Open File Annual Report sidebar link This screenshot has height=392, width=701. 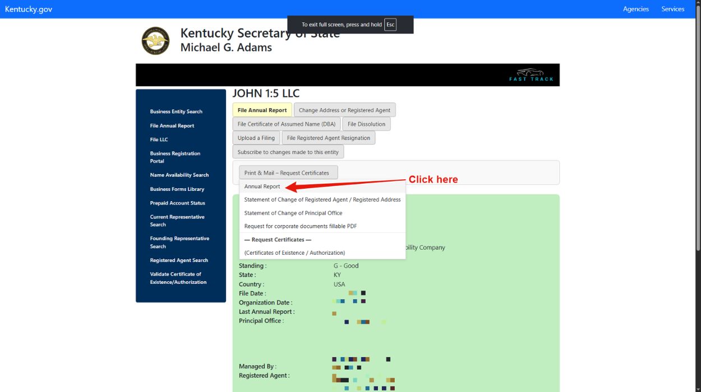172,126
